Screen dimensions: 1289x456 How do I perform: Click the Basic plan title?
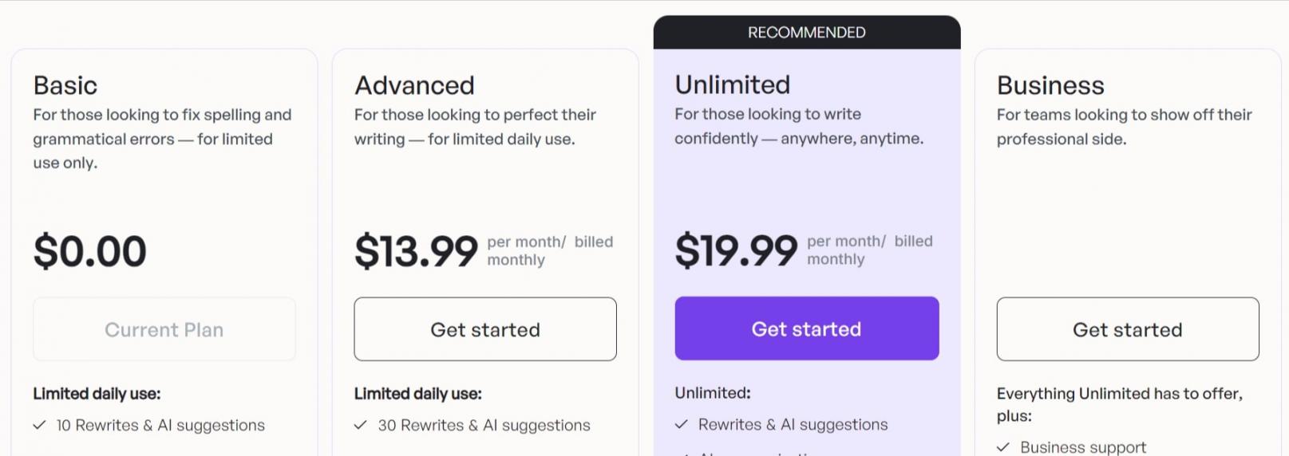click(65, 85)
